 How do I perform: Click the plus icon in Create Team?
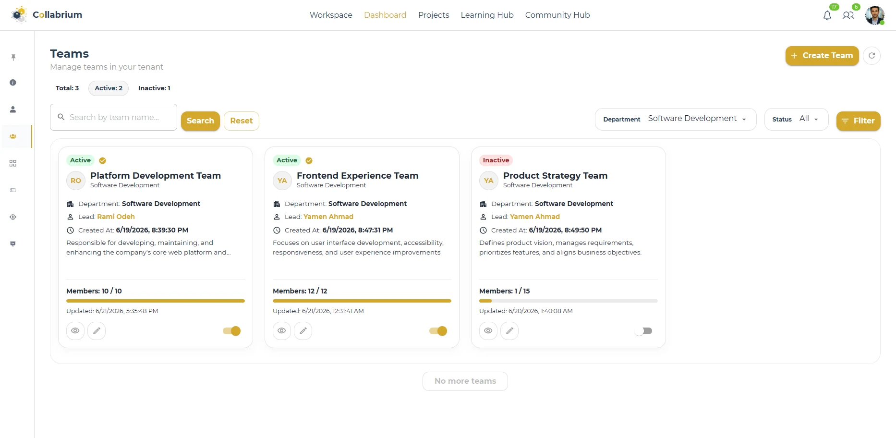(794, 56)
